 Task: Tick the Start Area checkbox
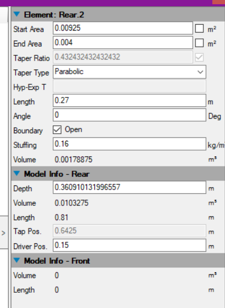tap(199, 28)
